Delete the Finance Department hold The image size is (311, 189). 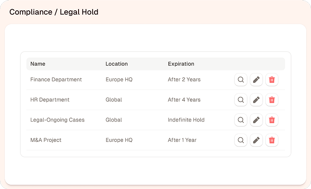coord(272,80)
